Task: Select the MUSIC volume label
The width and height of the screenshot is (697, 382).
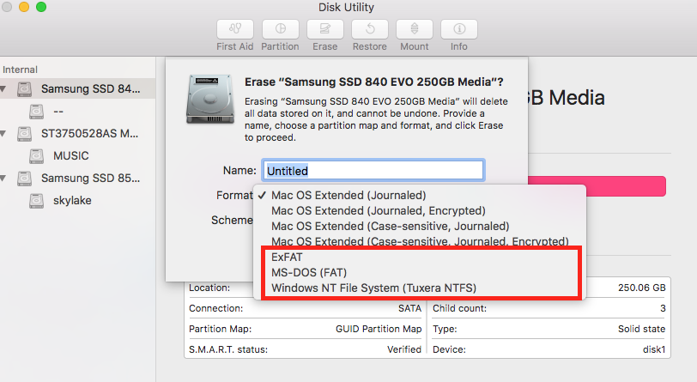Action: pos(71,155)
